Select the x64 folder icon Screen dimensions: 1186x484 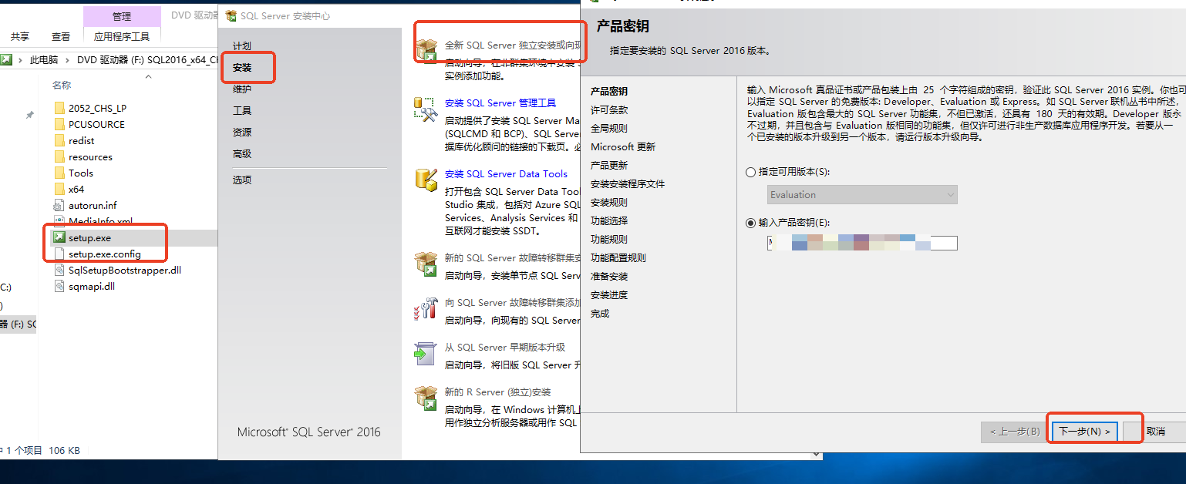(59, 189)
